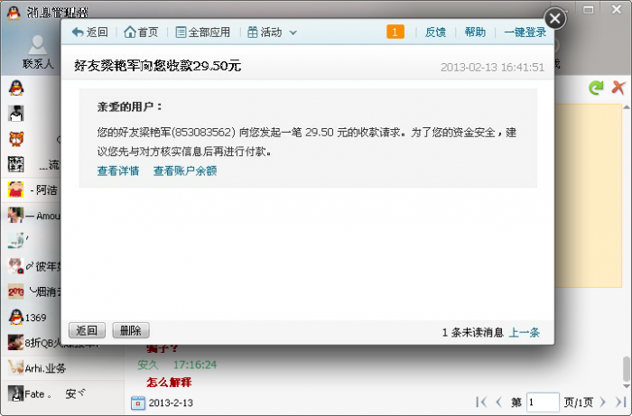Click 一键登录 one-click login
Screen dimensions: 632x416
pos(525,32)
